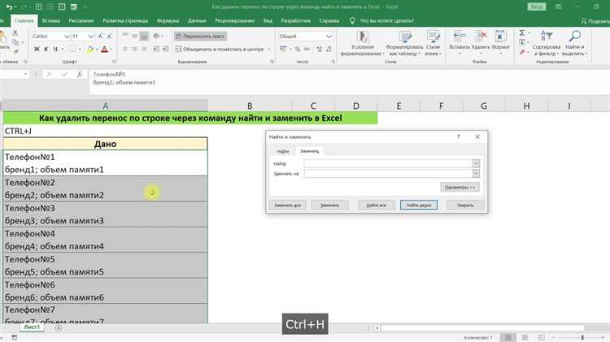Open the 'Разметка страницы' ribbon tab
Viewport: 610px width, 342px height.
(125, 20)
